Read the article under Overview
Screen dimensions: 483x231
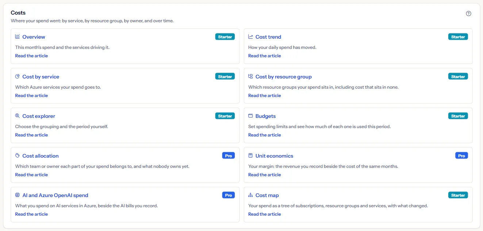(31, 56)
